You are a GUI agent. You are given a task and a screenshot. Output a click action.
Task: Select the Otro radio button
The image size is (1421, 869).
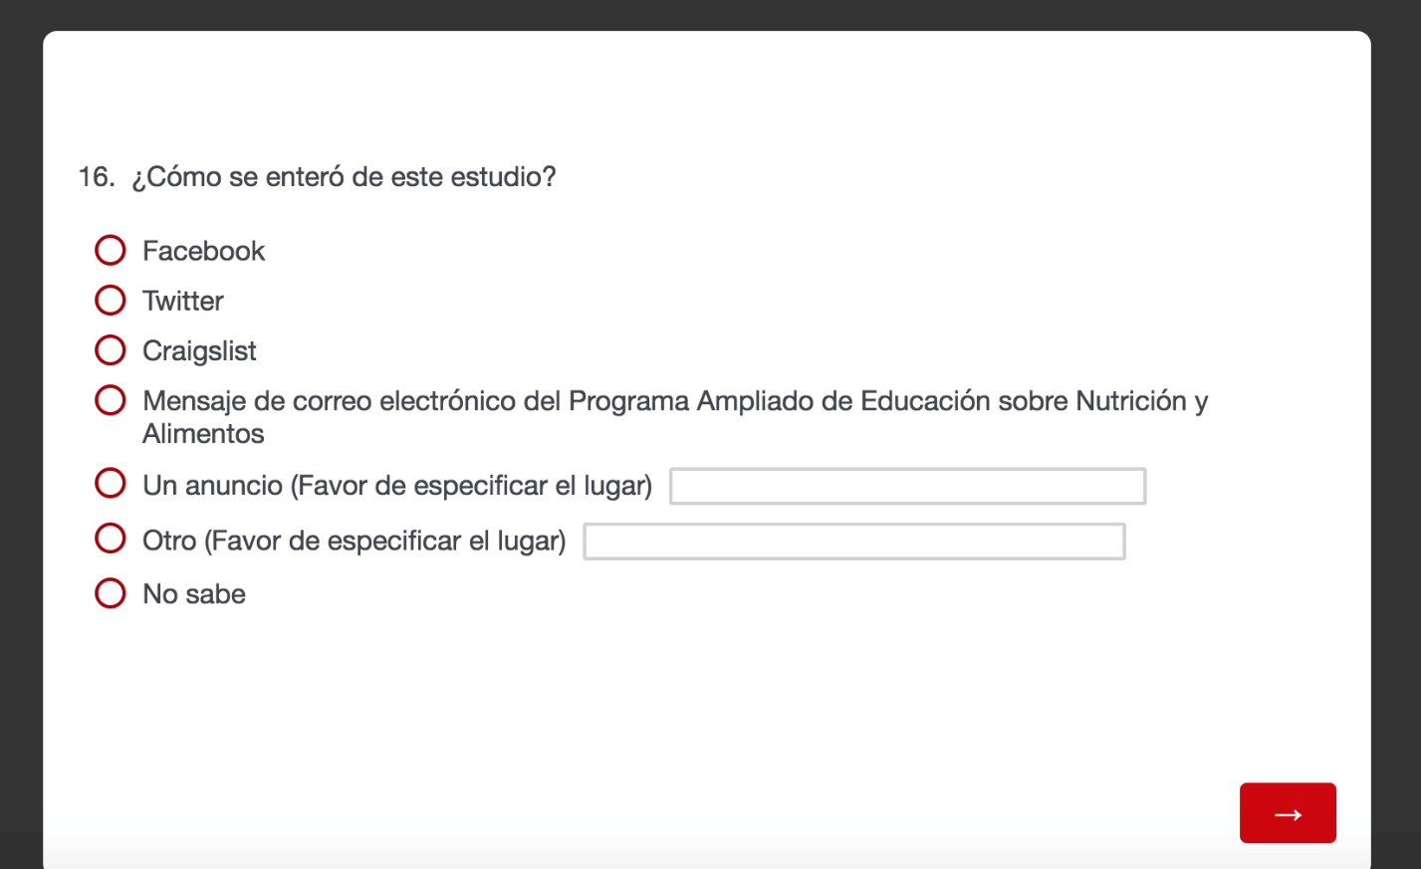111,539
